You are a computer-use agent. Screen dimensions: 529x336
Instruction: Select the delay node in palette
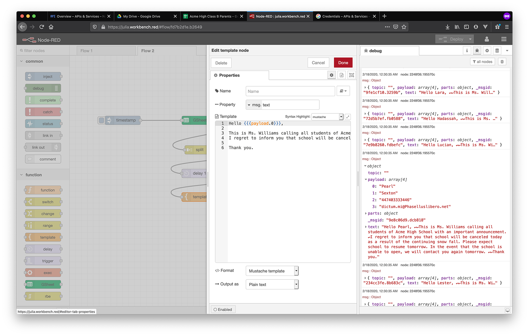[43, 249]
